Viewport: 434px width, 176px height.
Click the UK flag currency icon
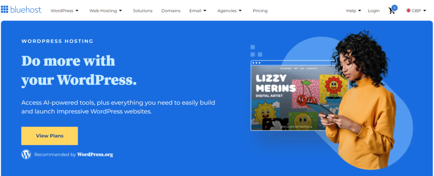tap(408, 11)
